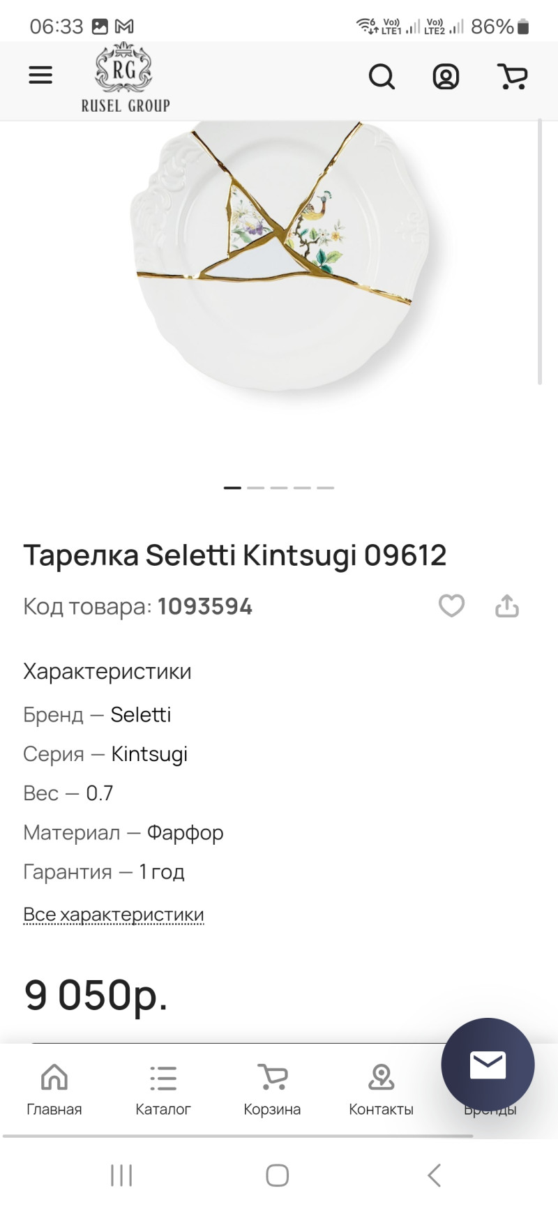Viewport: 558px width, 1209px height.
Task: Open the Контакты tab
Action: coord(381,1090)
